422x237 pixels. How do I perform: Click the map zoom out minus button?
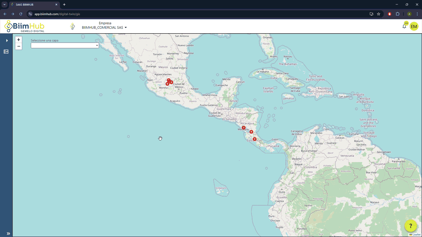19,46
